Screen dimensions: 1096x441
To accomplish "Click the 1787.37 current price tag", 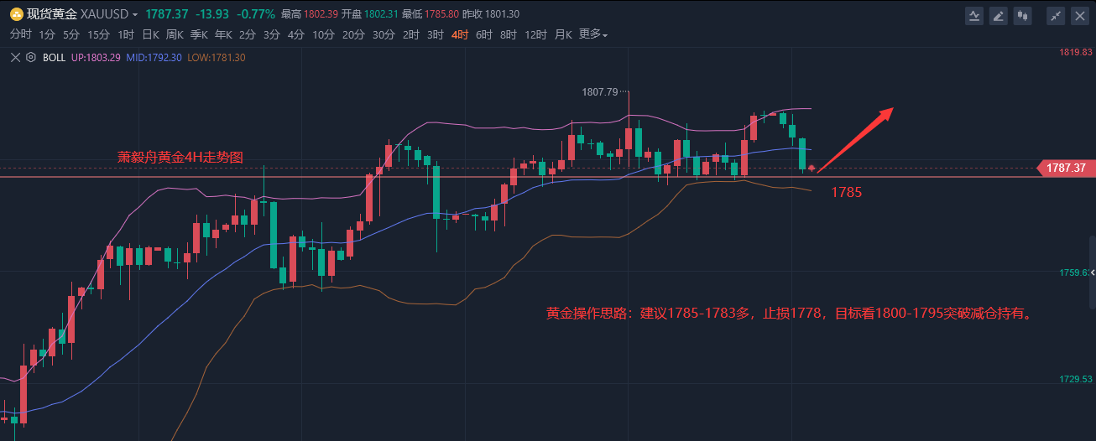I will (1066, 169).
